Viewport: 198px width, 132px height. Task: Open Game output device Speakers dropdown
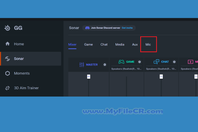(x=127, y=69)
